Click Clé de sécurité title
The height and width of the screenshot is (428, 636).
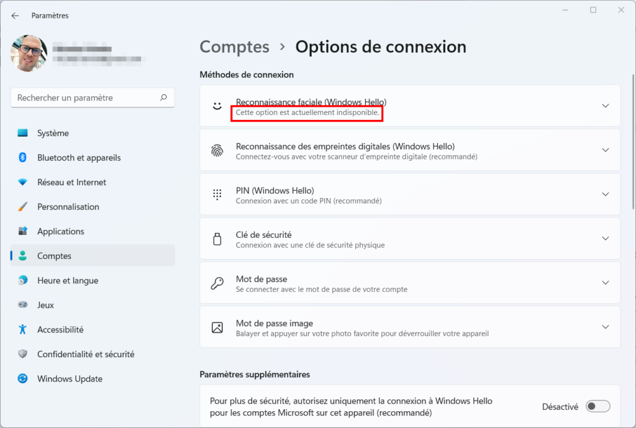pos(263,234)
